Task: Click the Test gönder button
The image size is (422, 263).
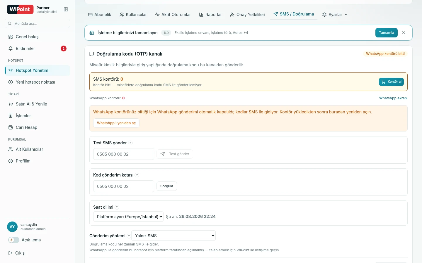Action: pos(175,154)
